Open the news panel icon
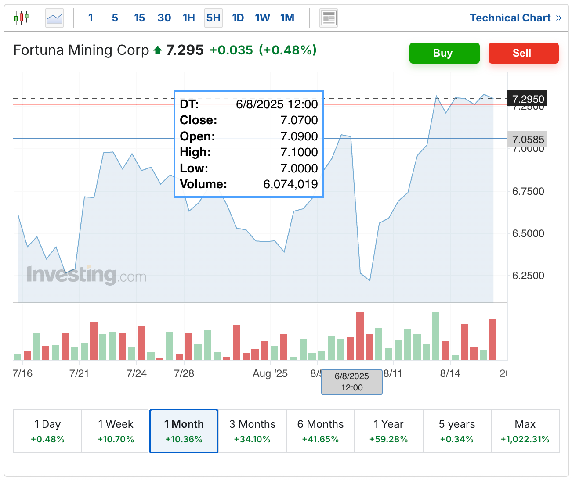Screen dimensions: 572x480 pyautogui.click(x=328, y=18)
